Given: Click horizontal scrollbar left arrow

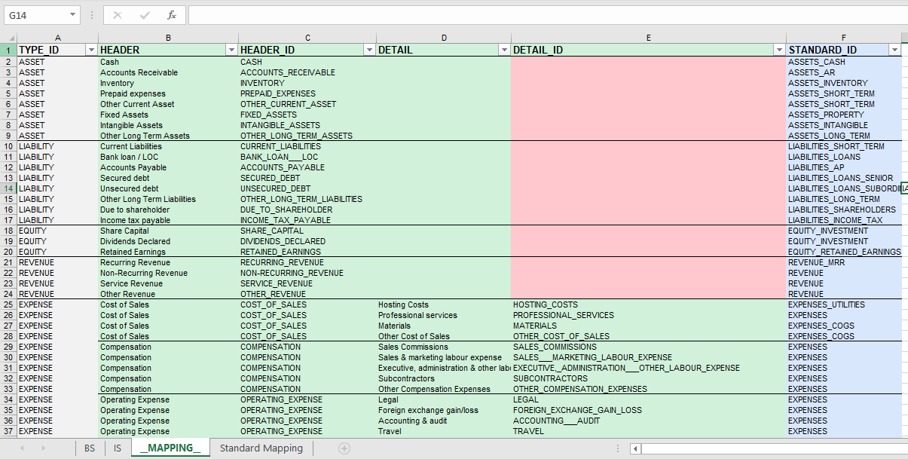Looking at the screenshot, I should pos(636,448).
